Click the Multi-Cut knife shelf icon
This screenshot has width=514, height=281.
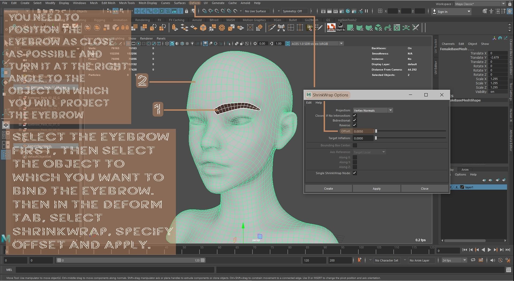coord(272,28)
